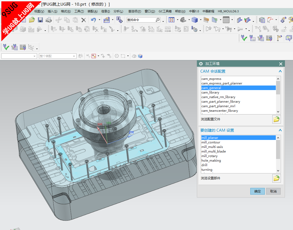Click the WCS orientation axes icon

pos(270,20)
